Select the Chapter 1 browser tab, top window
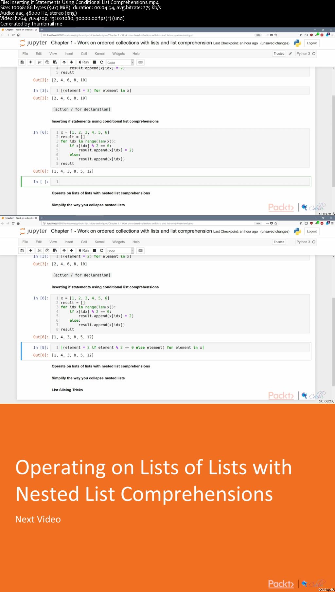 pyautogui.click(x=19, y=30)
